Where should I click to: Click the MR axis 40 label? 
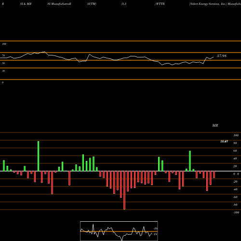[235, 159]
